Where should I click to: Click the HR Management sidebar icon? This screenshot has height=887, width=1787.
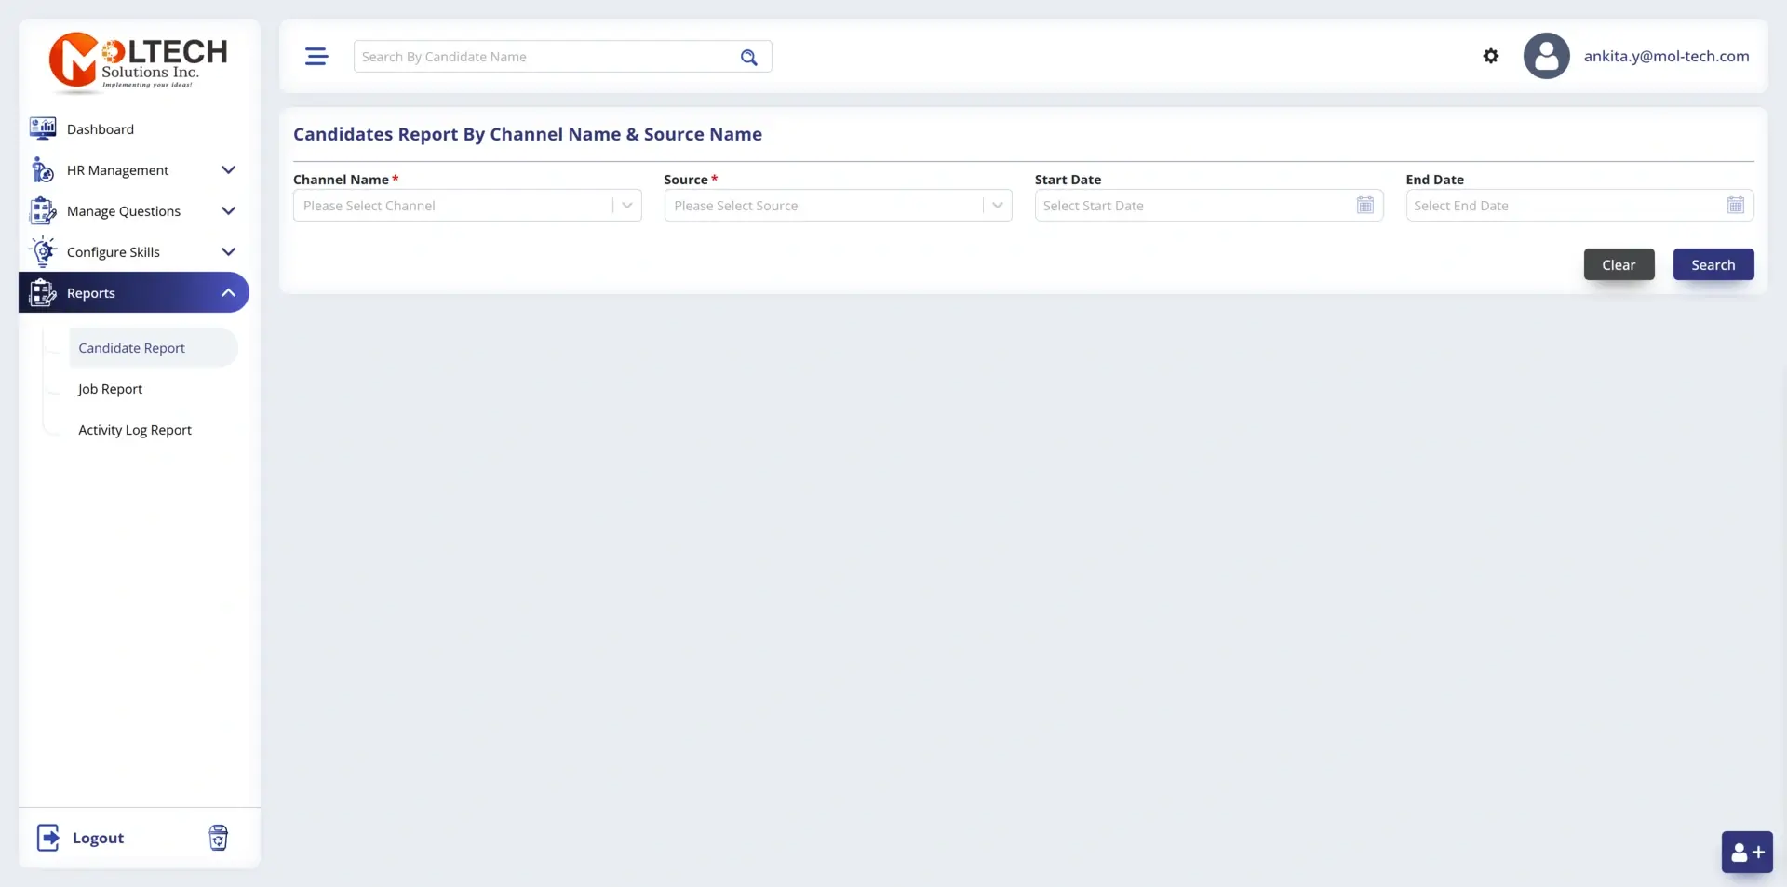pyautogui.click(x=43, y=169)
